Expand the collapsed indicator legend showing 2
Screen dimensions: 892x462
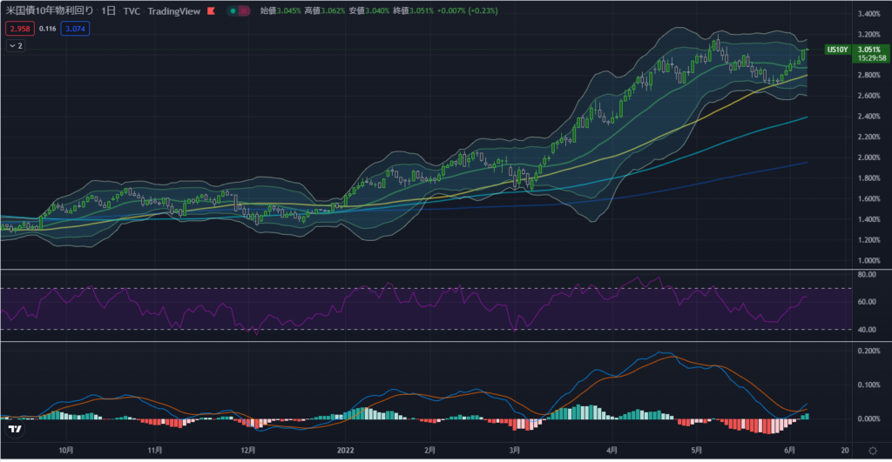tap(17, 45)
